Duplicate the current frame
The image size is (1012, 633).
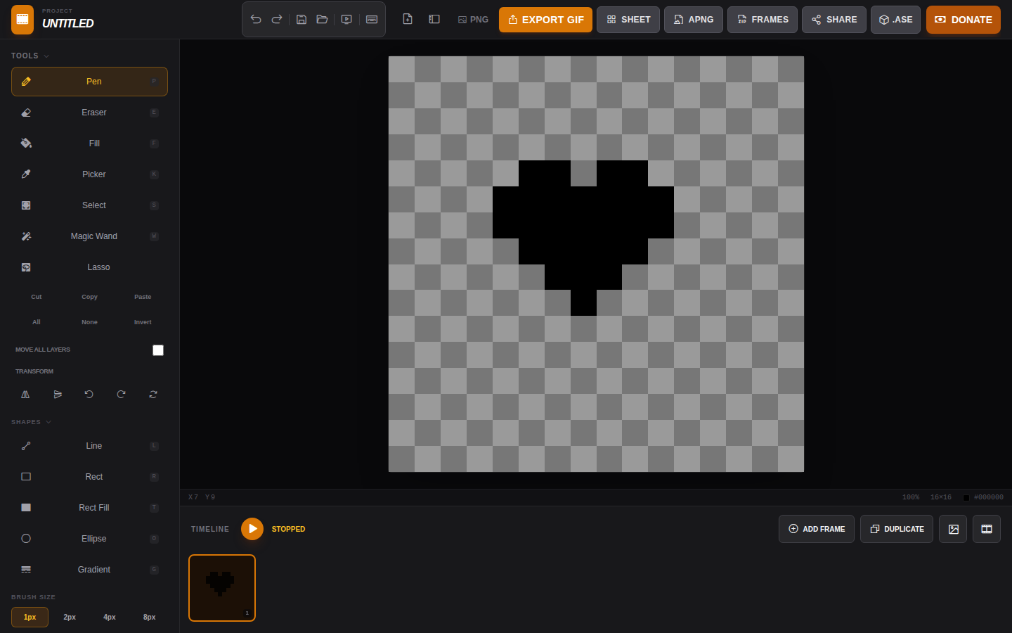coord(897,529)
